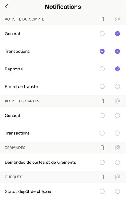Screen dimensions: 126x200
Task: Enable email for card activity Général
Action: click(117, 116)
